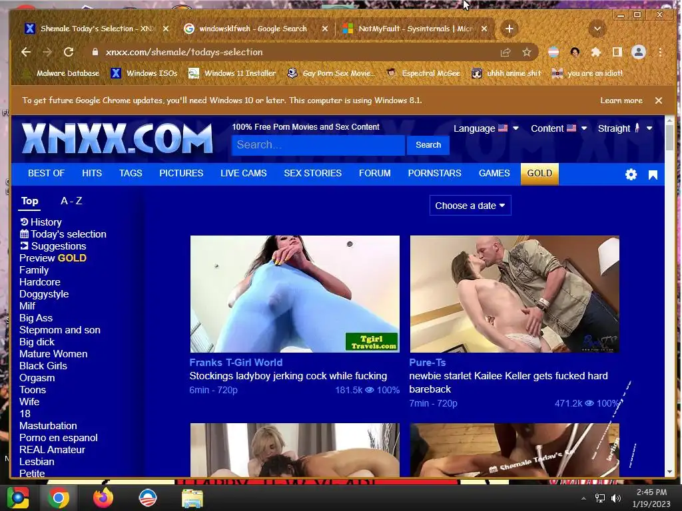682x511 pixels.
Task: Click the blue Search button
Action: pyautogui.click(x=428, y=145)
